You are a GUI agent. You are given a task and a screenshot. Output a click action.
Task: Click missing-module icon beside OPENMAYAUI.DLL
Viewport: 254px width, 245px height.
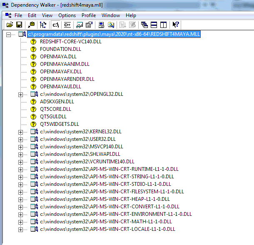coord(33,87)
